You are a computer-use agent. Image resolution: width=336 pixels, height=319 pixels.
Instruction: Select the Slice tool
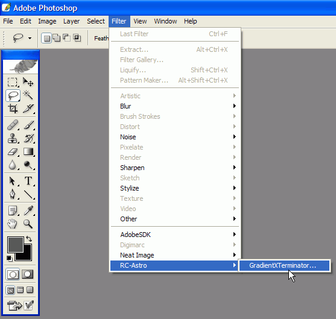28,109
